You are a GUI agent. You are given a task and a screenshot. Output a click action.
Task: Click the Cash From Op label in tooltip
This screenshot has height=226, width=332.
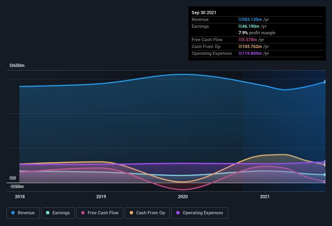click(x=206, y=46)
